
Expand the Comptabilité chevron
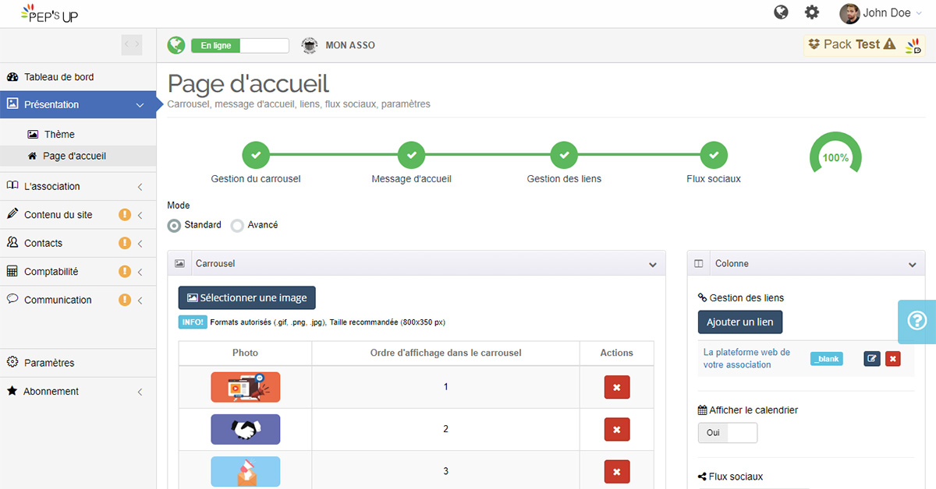140,272
